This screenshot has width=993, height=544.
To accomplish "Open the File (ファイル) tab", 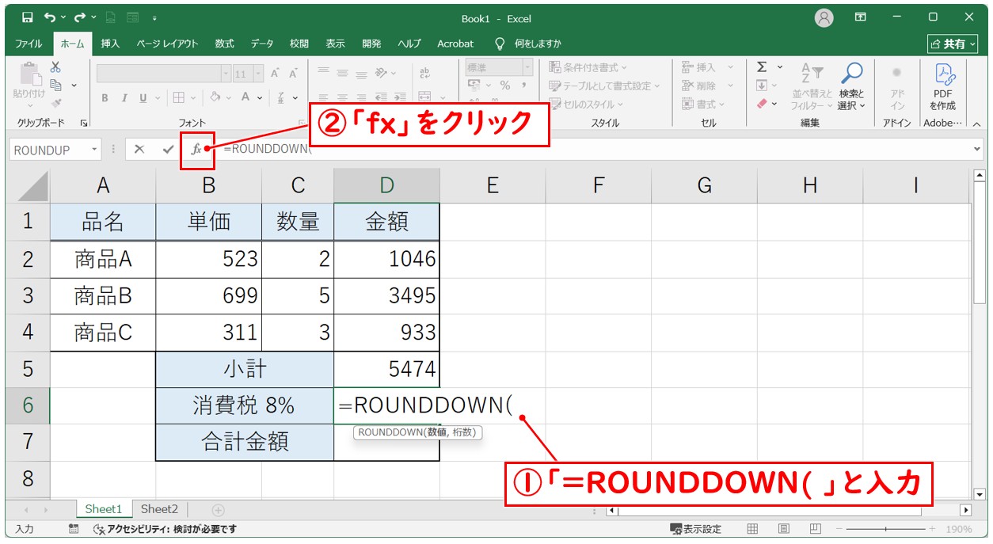I will click(29, 44).
